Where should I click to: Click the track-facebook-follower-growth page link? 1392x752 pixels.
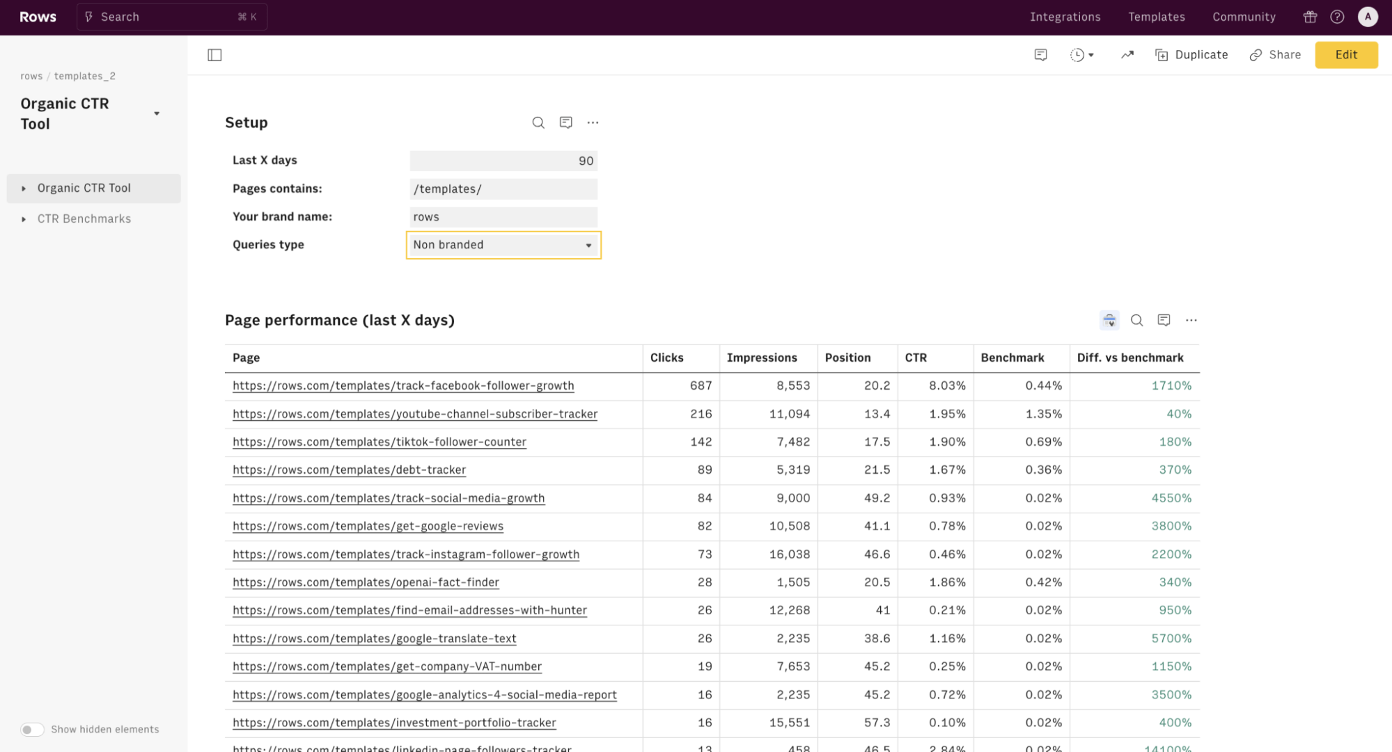(x=403, y=385)
